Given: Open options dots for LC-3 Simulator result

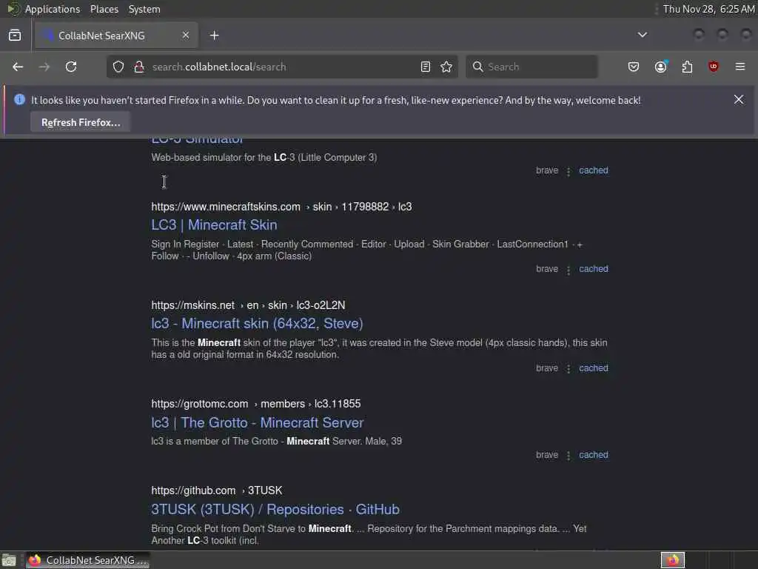Looking at the screenshot, I should click(568, 171).
